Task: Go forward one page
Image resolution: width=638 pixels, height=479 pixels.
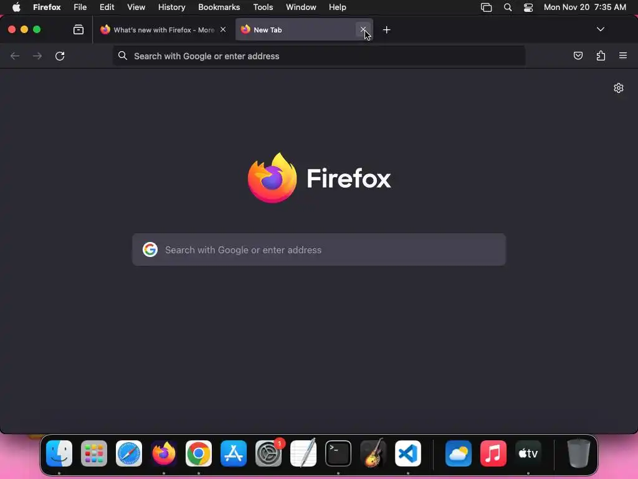Action: [37, 56]
